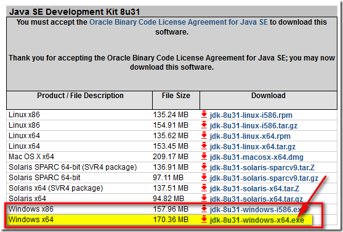Click the 97.11 MB file size

pyautogui.click(x=168, y=178)
